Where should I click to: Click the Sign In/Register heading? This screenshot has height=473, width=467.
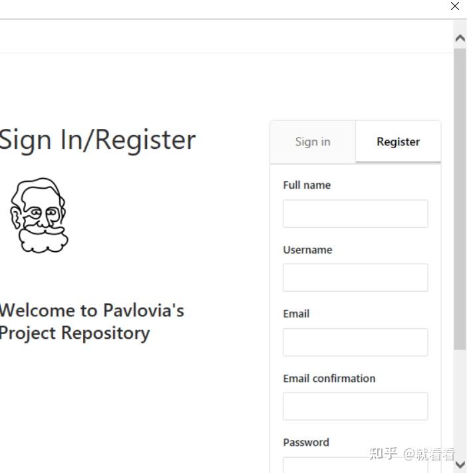[97, 140]
